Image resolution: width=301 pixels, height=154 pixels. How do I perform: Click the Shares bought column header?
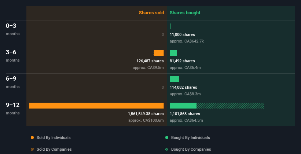(x=185, y=13)
